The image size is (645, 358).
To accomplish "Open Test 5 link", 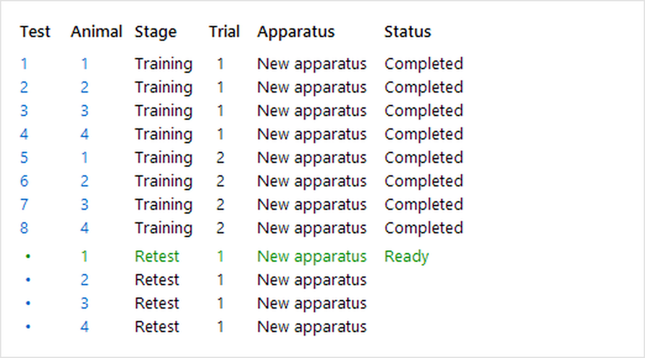I will [x=24, y=157].
